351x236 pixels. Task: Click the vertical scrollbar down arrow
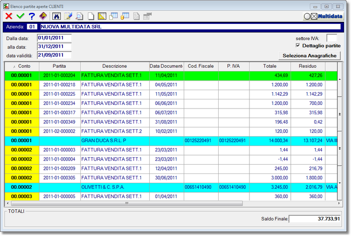pos(340,183)
